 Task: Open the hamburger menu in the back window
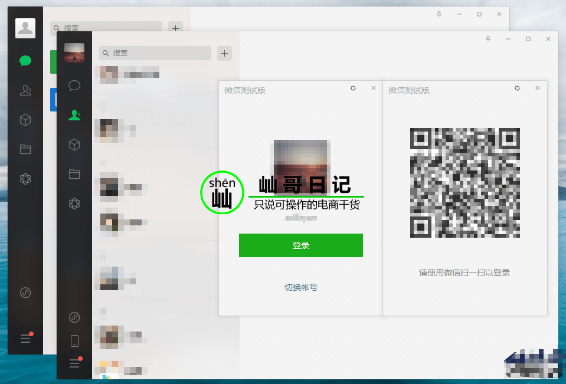pos(26,338)
